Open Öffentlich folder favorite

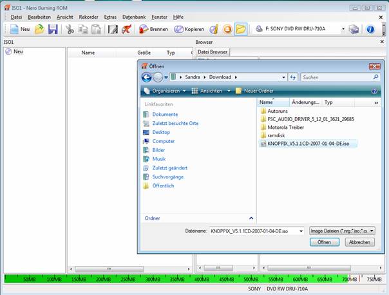point(163,186)
